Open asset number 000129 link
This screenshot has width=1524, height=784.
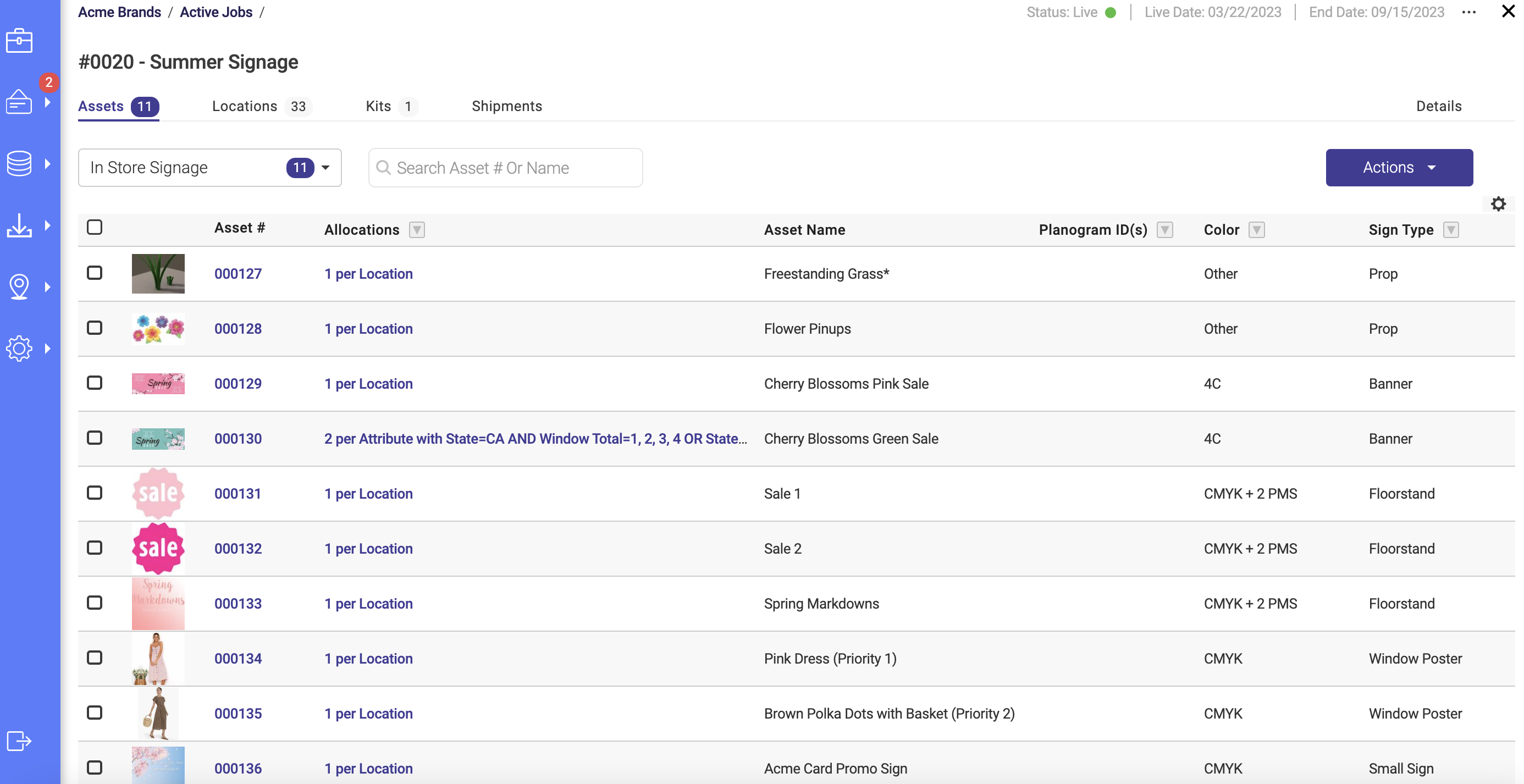(x=238, y=383)
